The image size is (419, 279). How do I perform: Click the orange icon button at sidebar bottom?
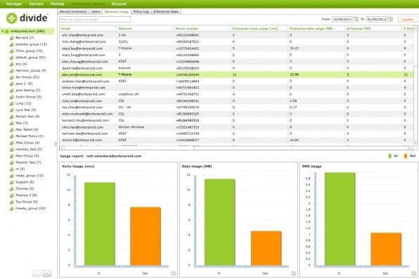(47, 273)
